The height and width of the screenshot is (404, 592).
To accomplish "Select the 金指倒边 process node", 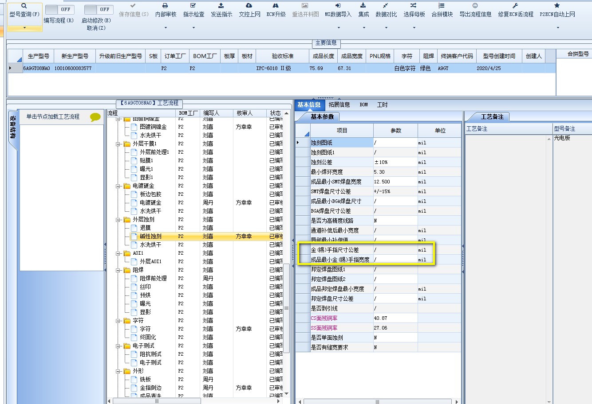I will (150, 388).
